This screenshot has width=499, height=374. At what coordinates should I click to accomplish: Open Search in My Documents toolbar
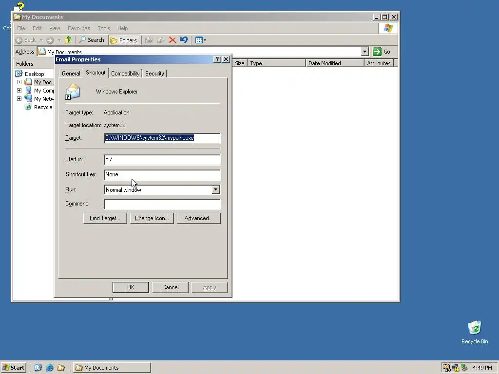(x=91, y=40)
